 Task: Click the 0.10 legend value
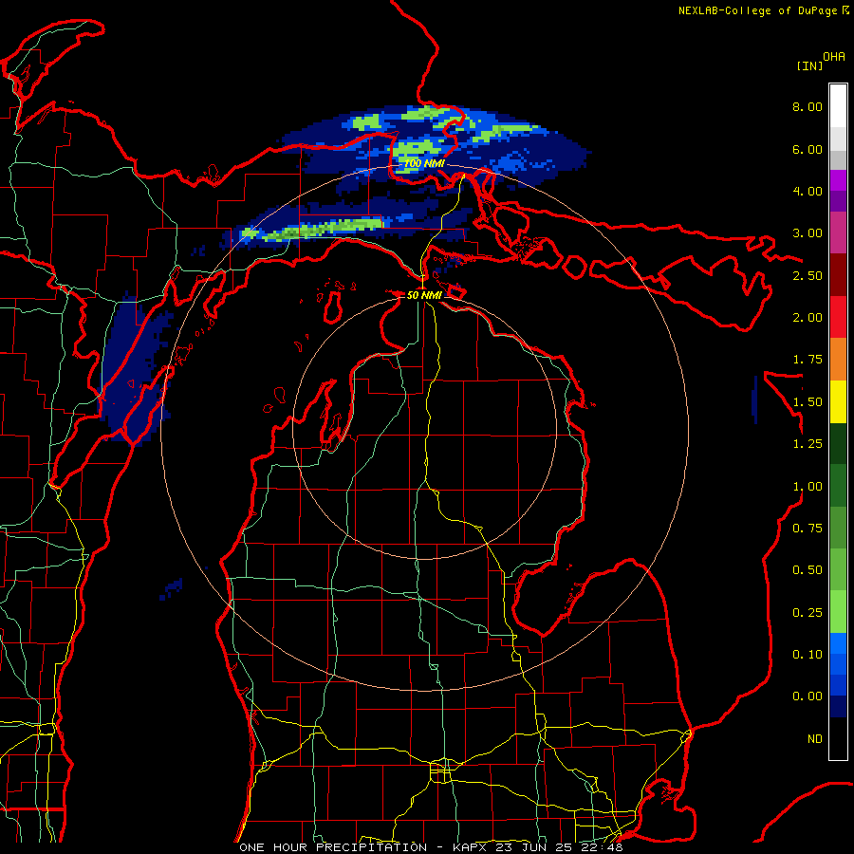click(808, 655)
